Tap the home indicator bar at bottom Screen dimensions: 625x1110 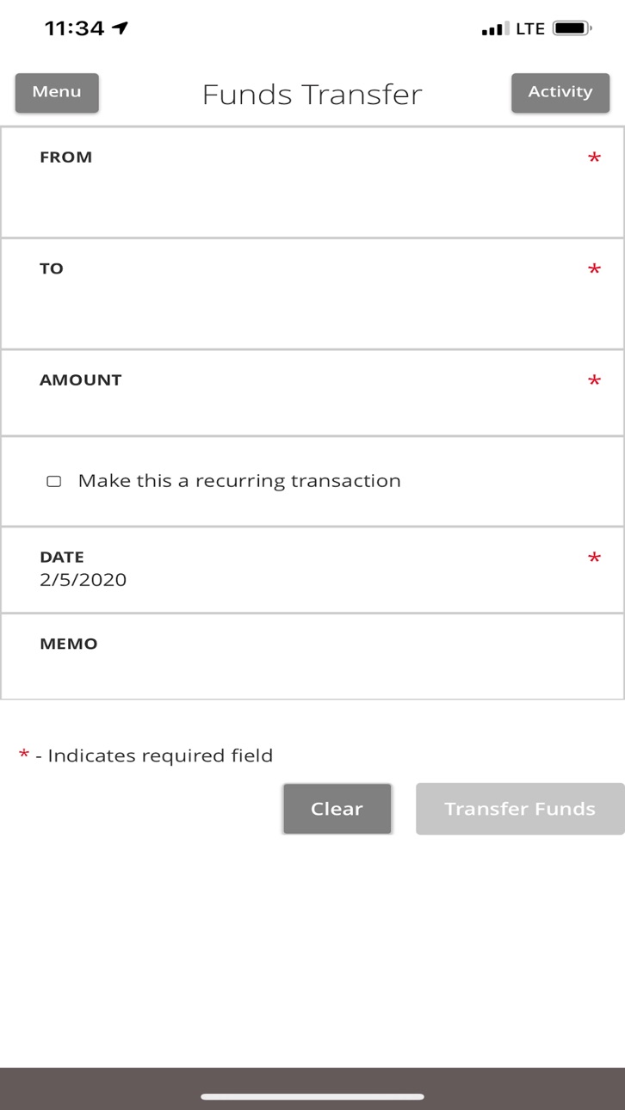coord(312,1097)
